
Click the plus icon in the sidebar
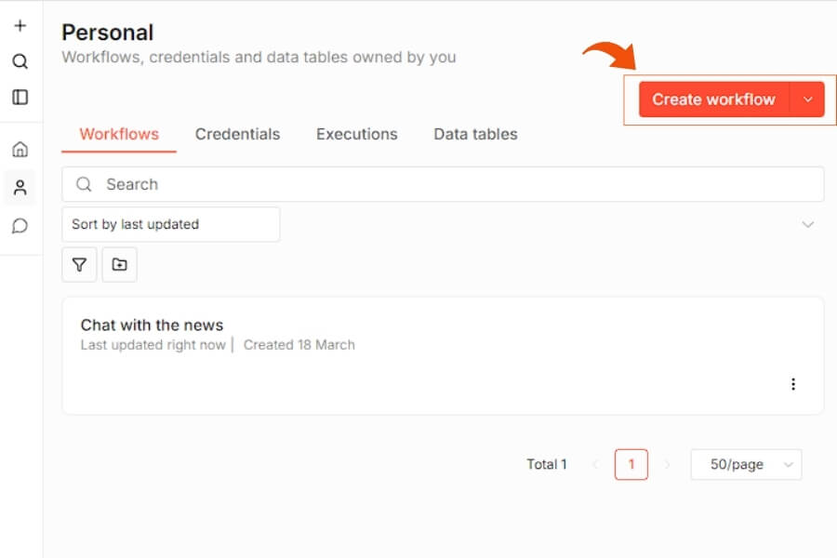[20, 26]
